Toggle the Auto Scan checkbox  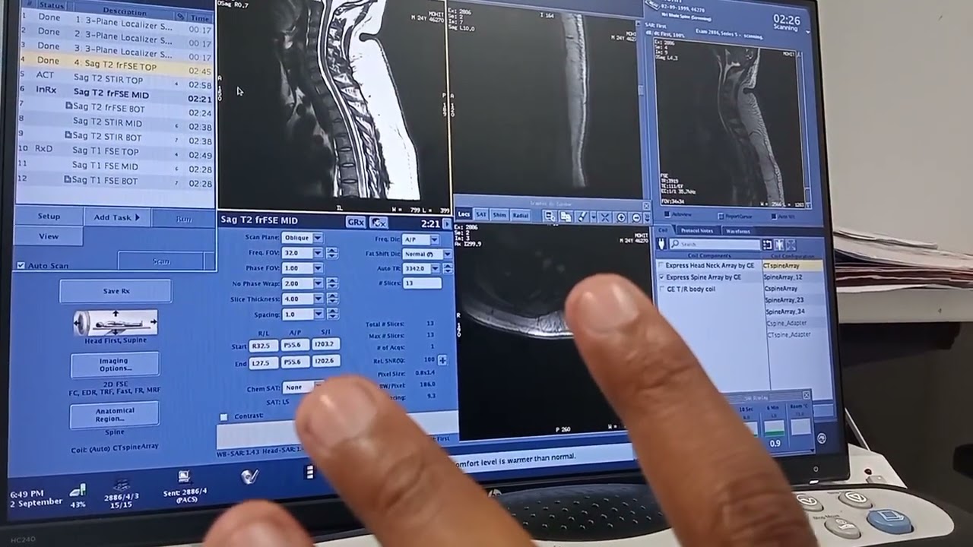tap(21, 266)
